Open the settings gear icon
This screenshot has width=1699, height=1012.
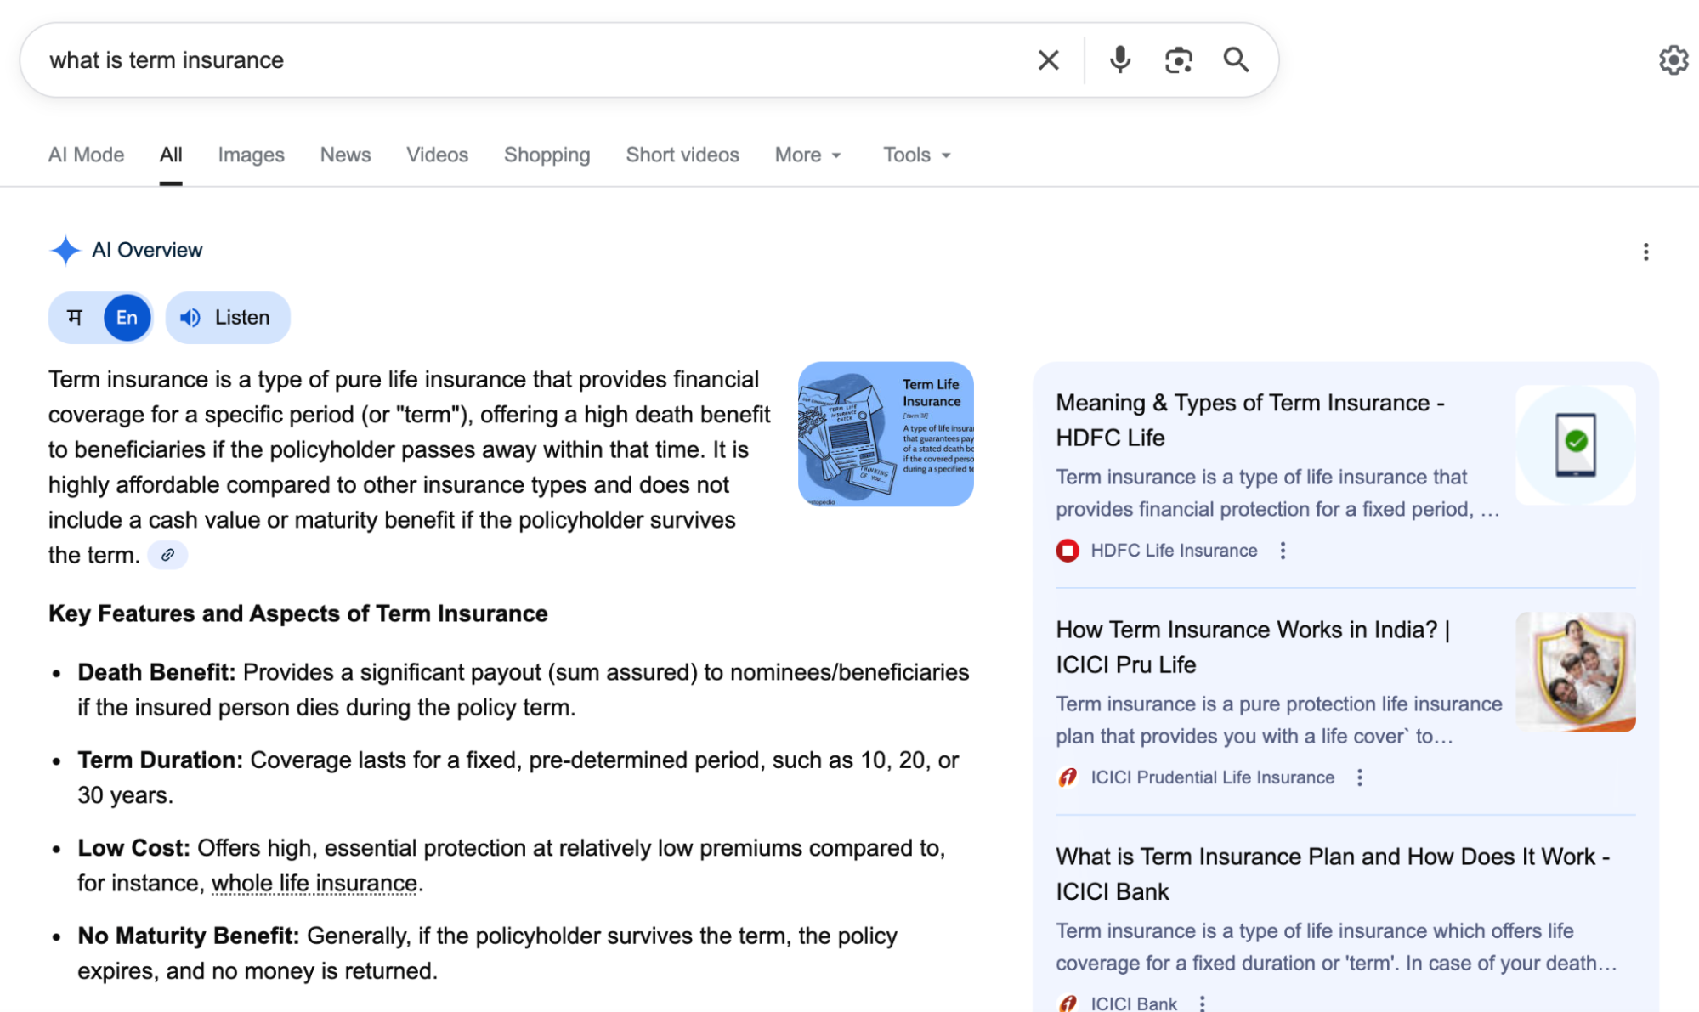[1673, 60]
